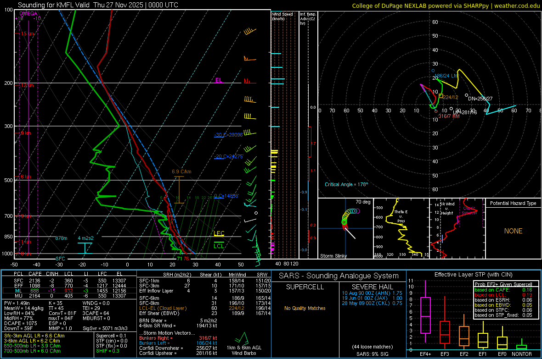The height and width of the screenshot is (359, 542).
Task: Select '850-500mb LR = 5.9 C/km' line
Action: (32, 346)
